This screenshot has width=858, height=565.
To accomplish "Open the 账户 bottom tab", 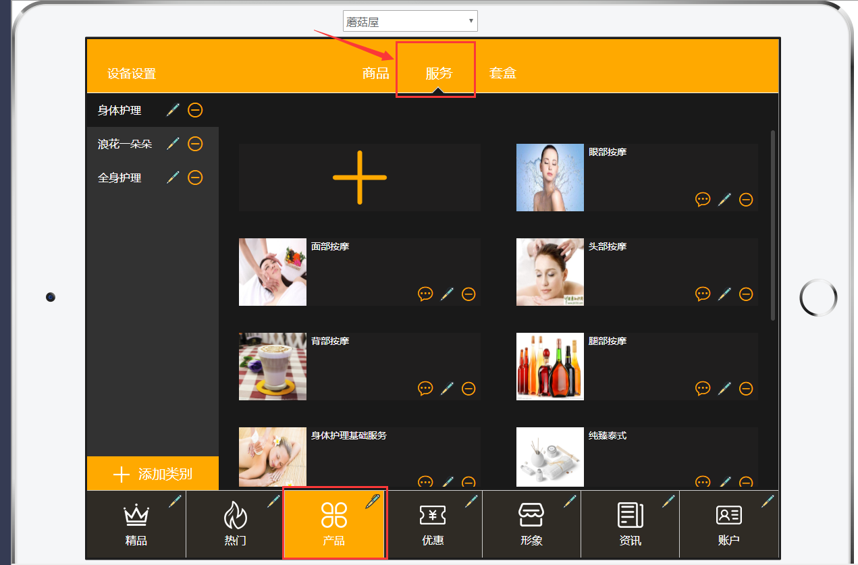I will [729, 524].
